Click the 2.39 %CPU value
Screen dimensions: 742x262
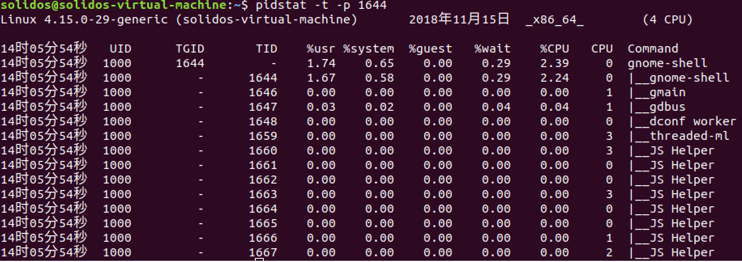[554, 63]
